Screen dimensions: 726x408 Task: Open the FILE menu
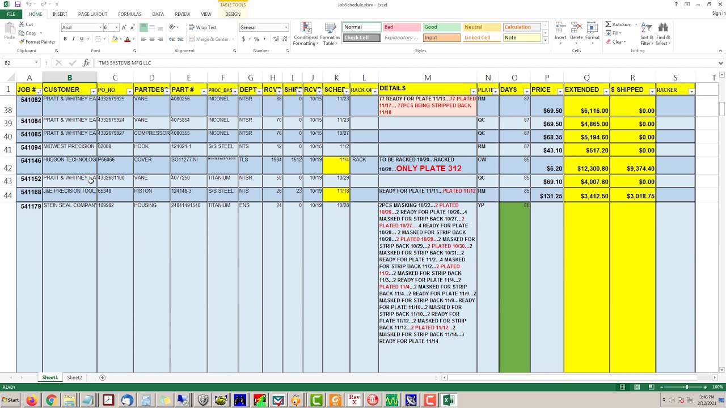click(x=11, y=14)
